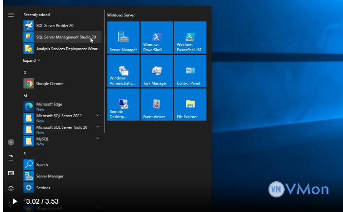
Task: Open the Control Panel tile
Action: [x=190, y=71]
